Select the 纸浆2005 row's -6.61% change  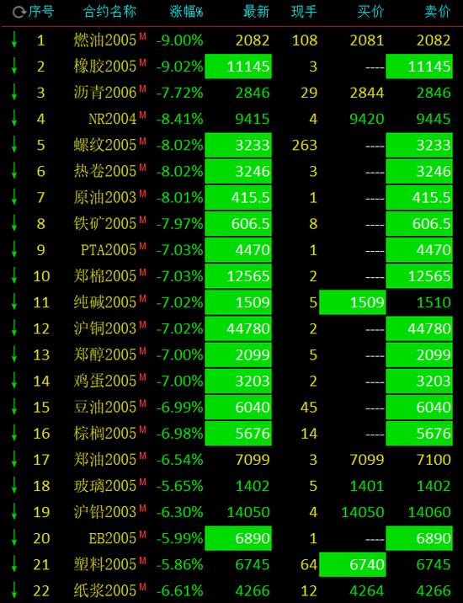tap(179, 590)
